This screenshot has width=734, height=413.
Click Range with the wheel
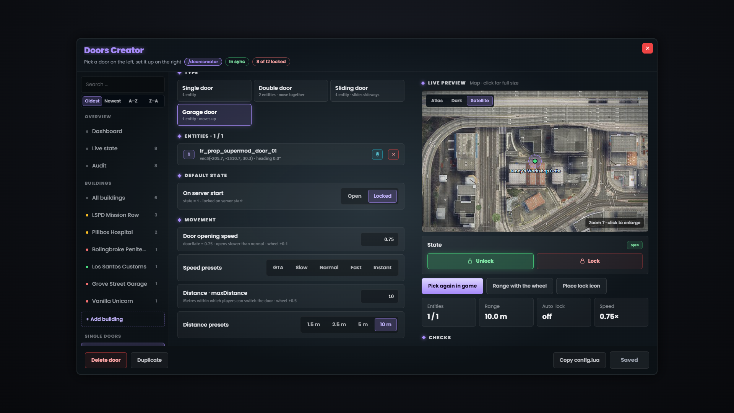click(520, 286)
